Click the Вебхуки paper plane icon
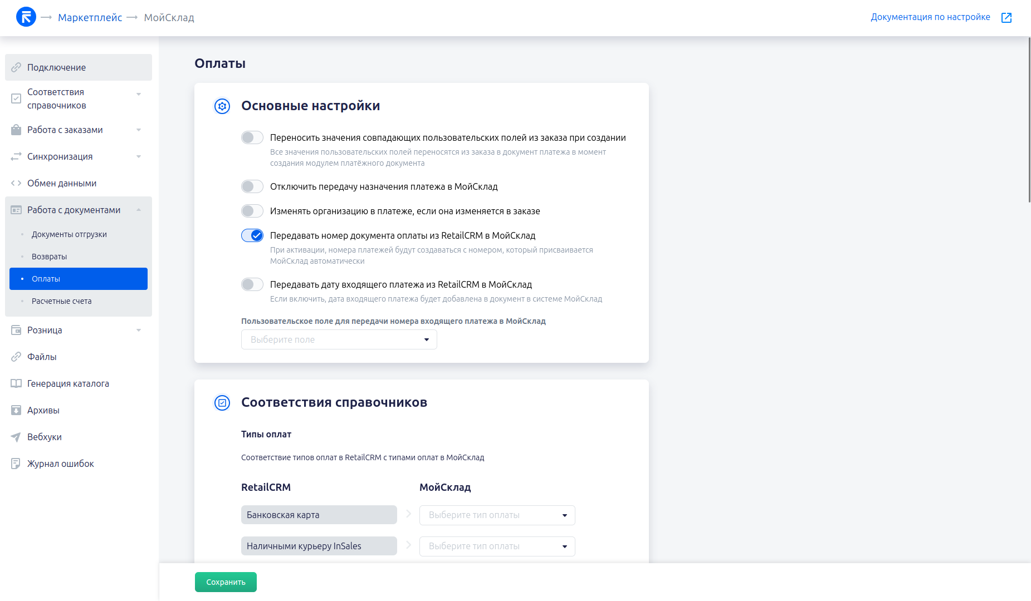This screenshot has height=601, width=1031. click(x=16, y=437)
